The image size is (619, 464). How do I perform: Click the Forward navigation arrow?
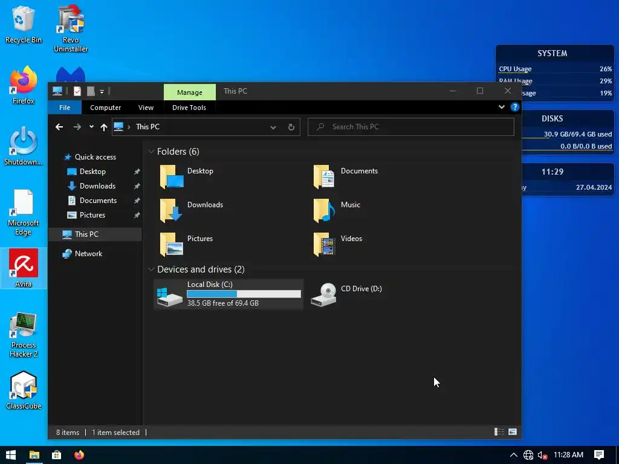77,127
